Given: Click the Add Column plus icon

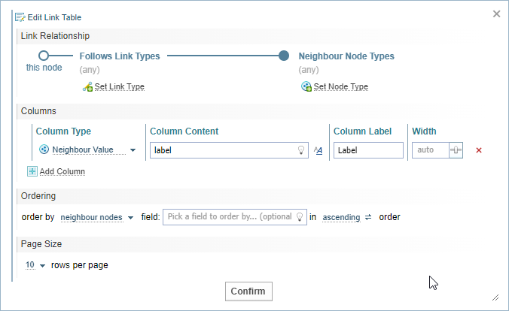Looking at the screenshot, I should (x=32, y=171).
